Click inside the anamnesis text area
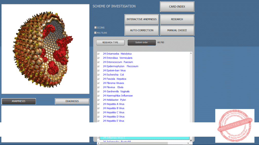 click(46, 113)
